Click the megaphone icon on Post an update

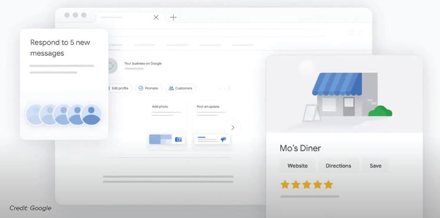[224, 139]
